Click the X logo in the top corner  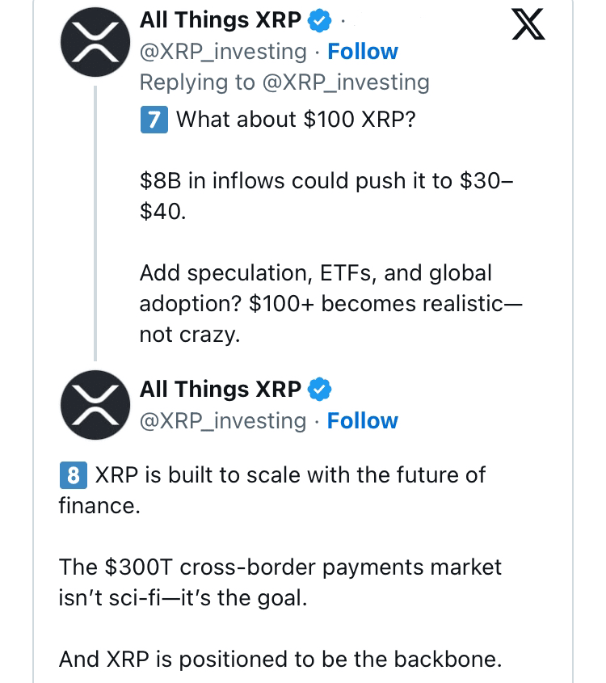coord(529,24)
